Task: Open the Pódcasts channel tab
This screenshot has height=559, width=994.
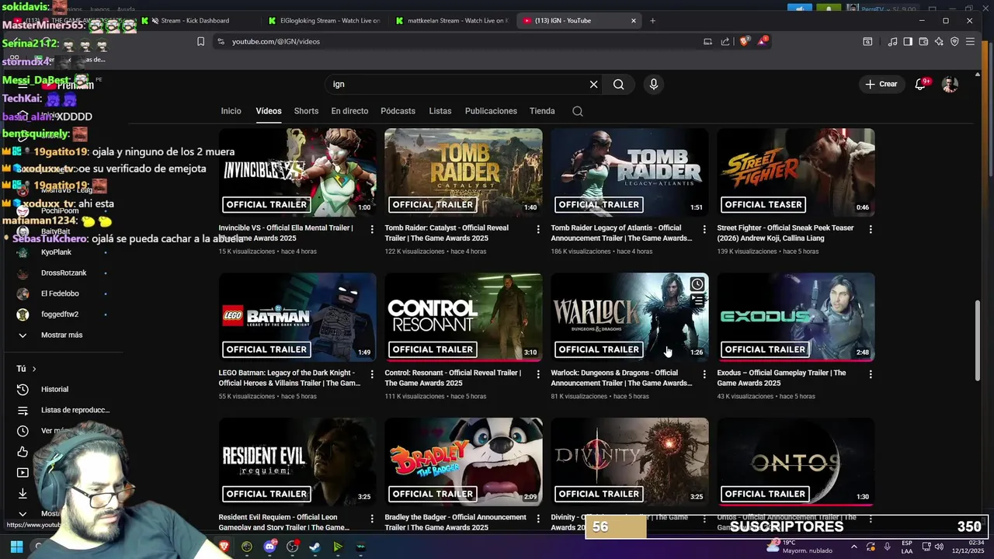Action: pyautogui.click(x=398, y=111)
